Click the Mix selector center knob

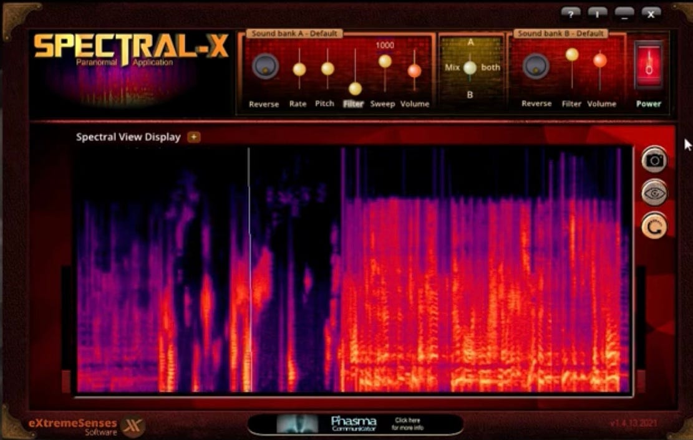pyautogui.click(x=470, y=67)
